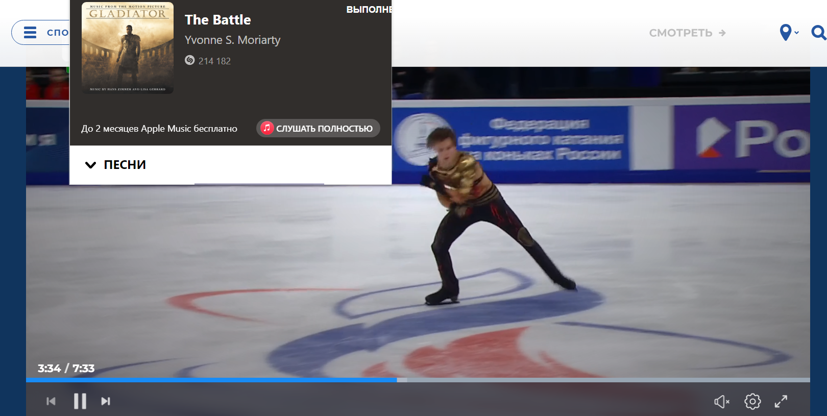Open the Gladiator album cover

tap(128, 48)
